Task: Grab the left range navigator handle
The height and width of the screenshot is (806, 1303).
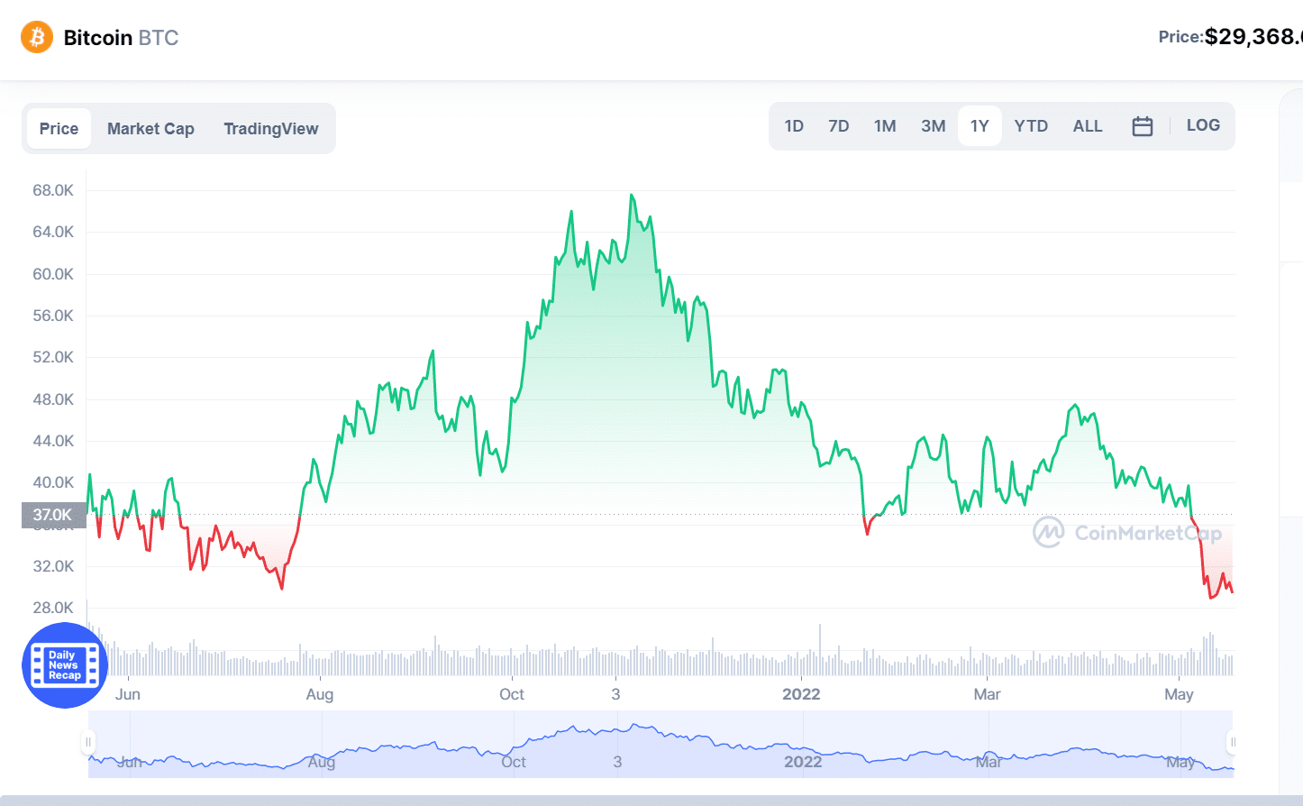Action: 88,742
